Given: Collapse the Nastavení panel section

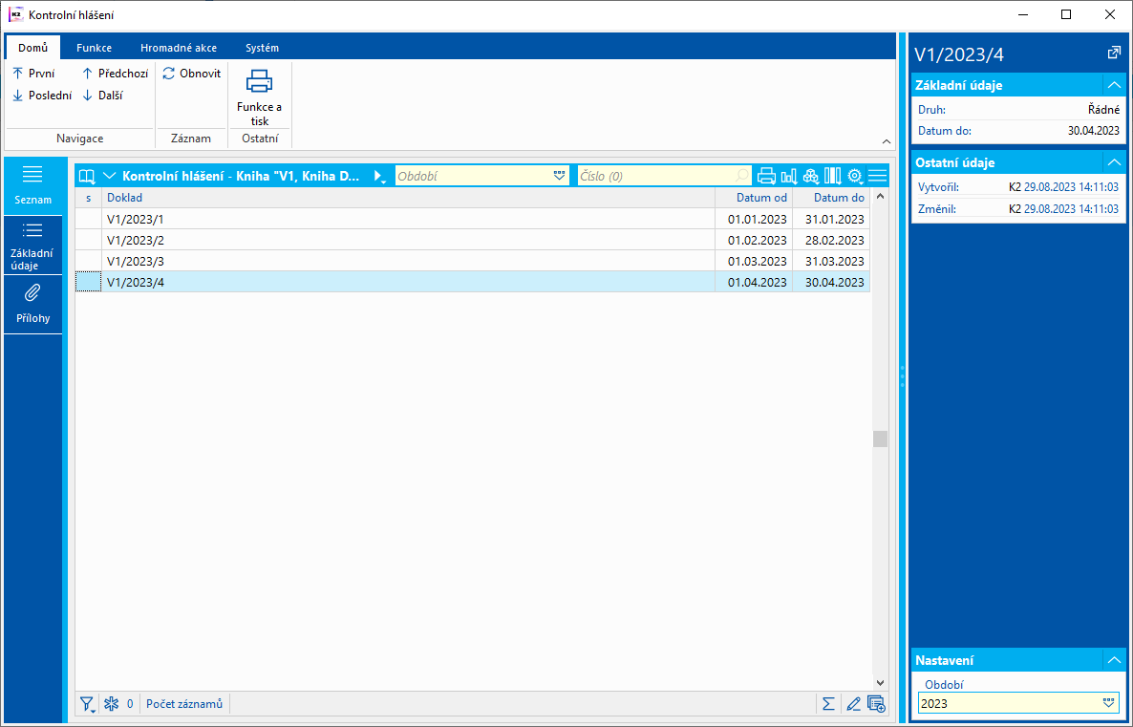Looking at the screenshot, I should [1114, 660].
